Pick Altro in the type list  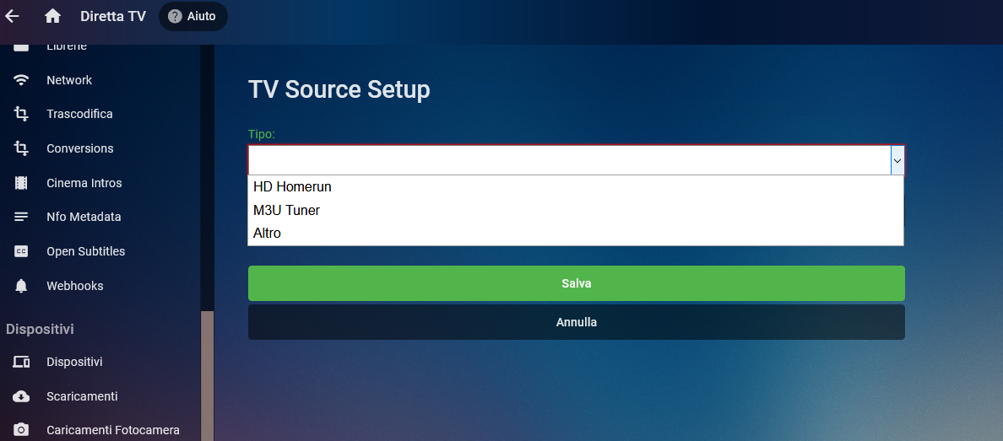click(x=267, y=233)
